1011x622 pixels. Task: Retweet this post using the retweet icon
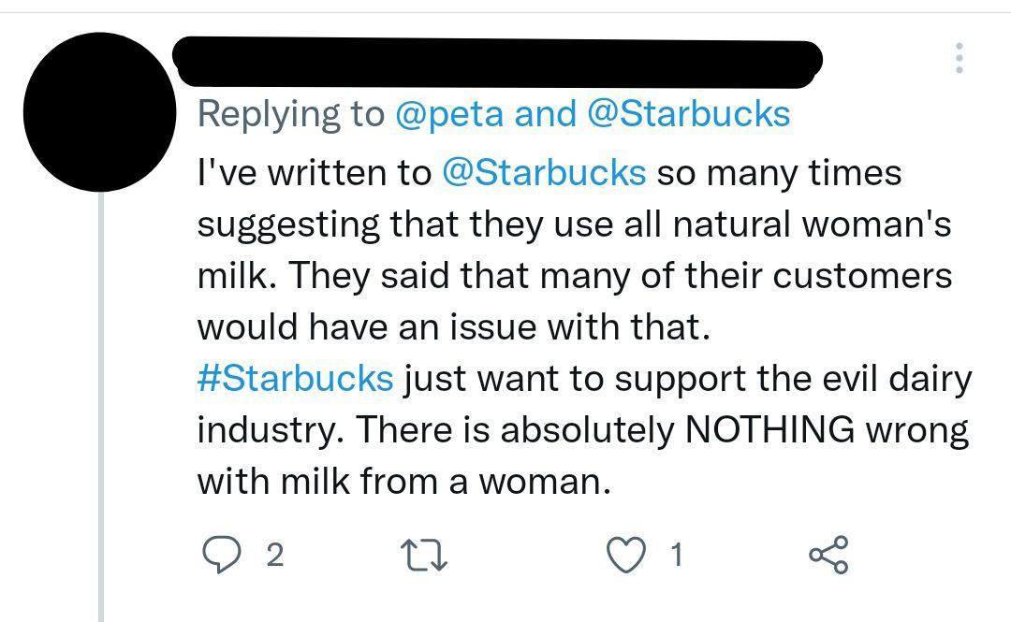[x=423, y=556]
